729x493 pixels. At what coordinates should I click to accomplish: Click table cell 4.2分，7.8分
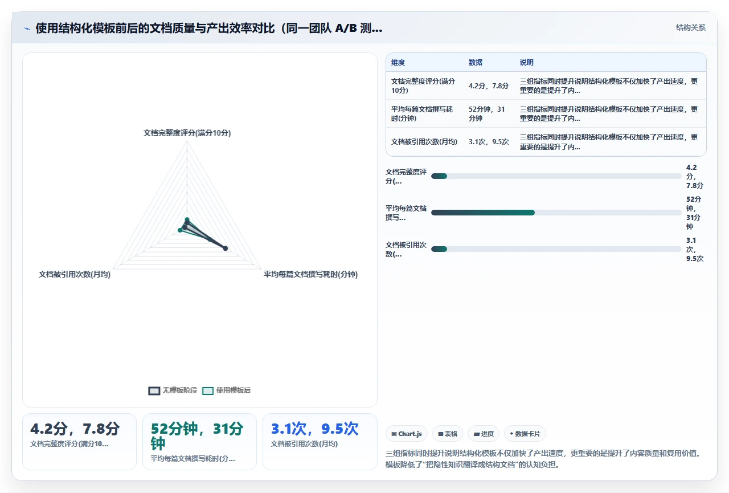(489, 86)
